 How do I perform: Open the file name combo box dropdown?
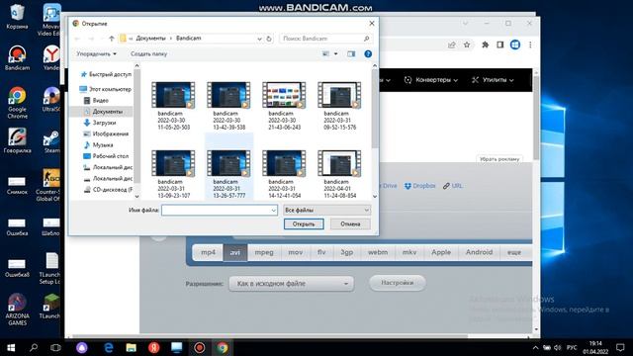coord(273,211)
